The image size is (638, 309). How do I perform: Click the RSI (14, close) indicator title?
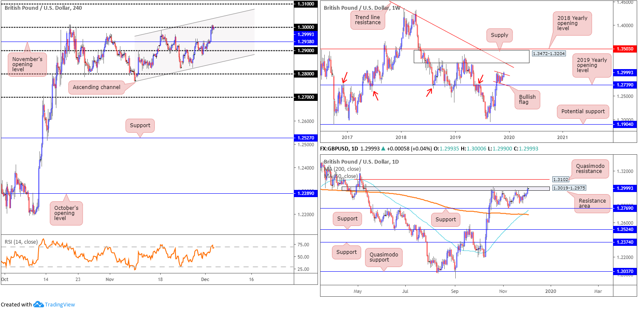[x=21, y=242]
